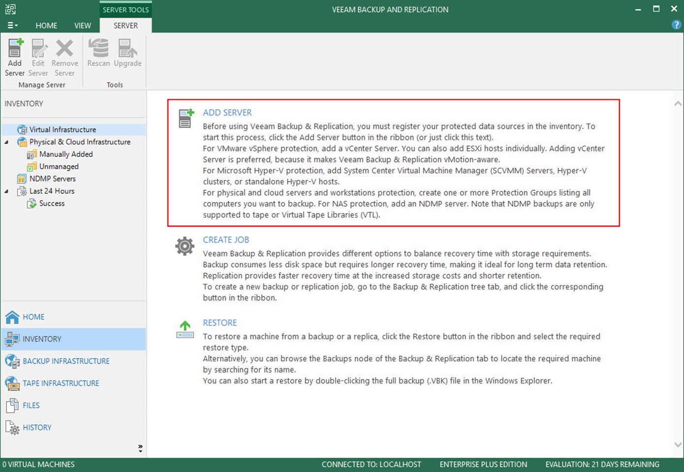Click the Rescan tool icon
Viewport: 684px width, 472px height.
click(x=98, y=48)
